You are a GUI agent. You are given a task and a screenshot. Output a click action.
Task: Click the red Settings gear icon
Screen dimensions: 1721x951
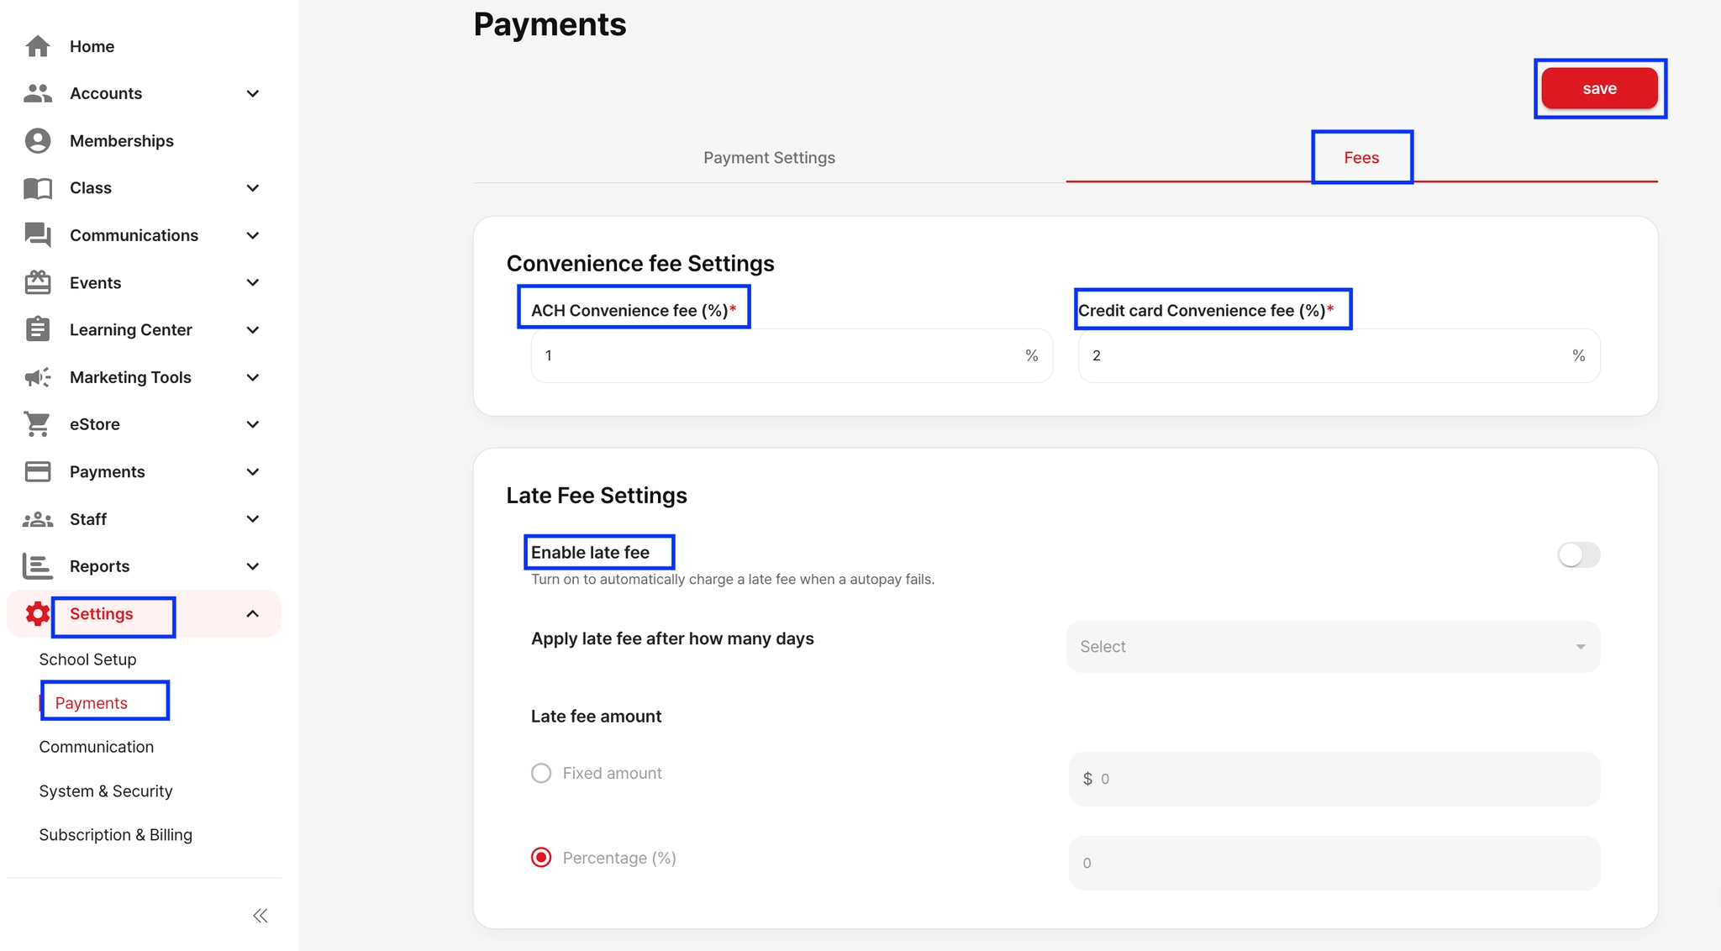pos(38,614)
